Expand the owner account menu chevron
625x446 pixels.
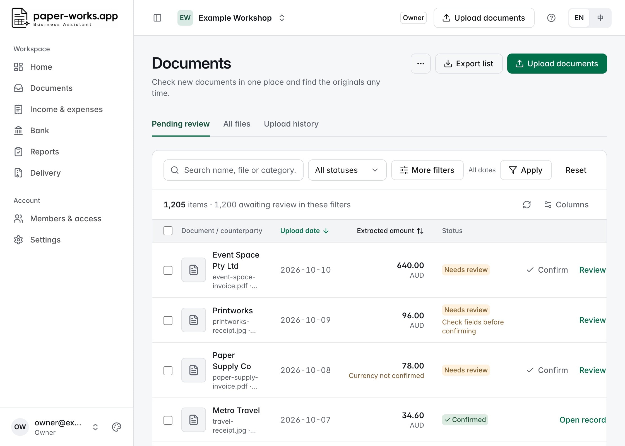pyautogui.click(x=95, y=427)
